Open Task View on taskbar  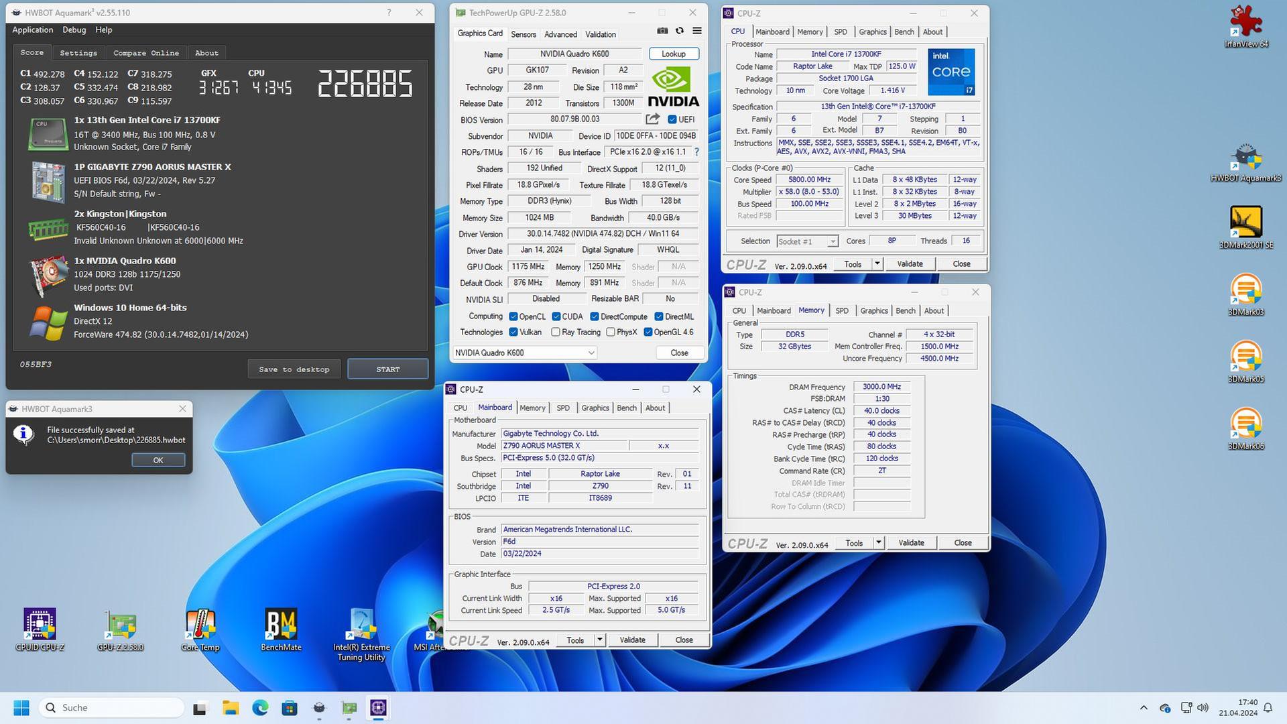click(x=200, y=708)
